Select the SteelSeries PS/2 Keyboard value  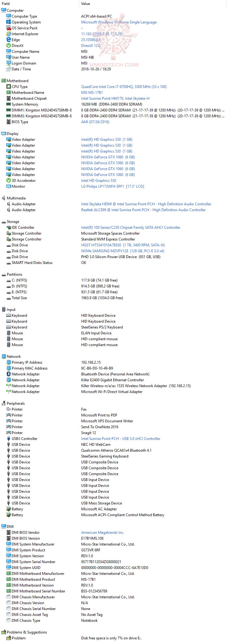[x=102, y=327]
